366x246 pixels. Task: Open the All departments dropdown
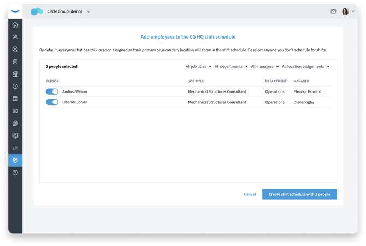(231, 67)
